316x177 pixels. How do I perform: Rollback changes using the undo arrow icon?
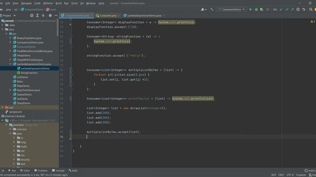point(304,9)
